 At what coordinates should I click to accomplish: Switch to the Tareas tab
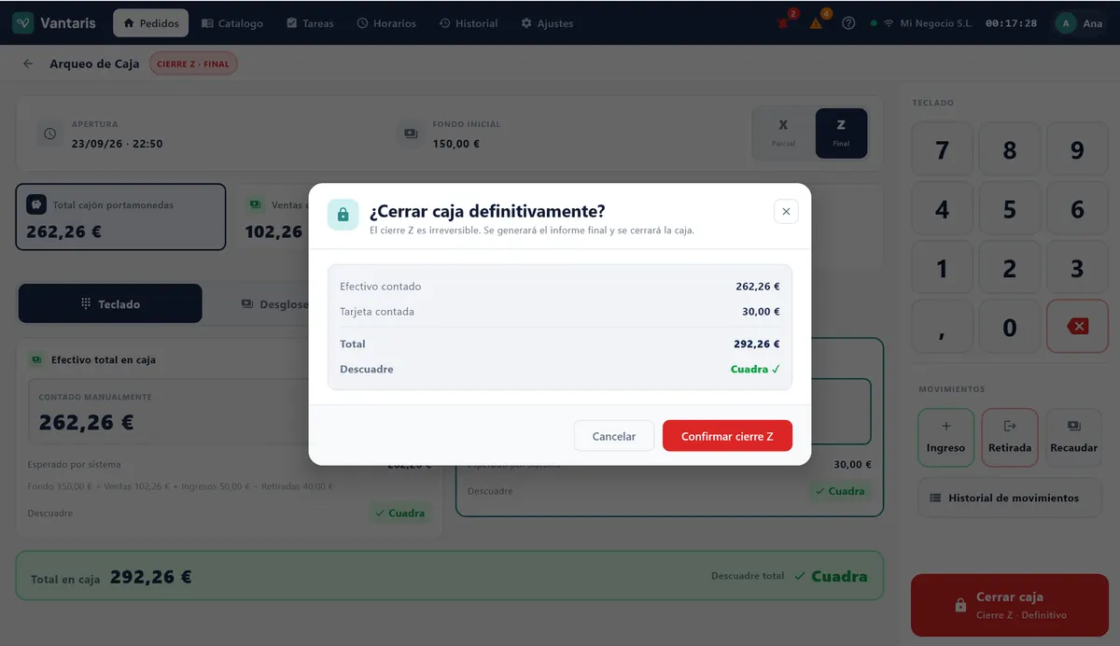click(x=310, y=23)
